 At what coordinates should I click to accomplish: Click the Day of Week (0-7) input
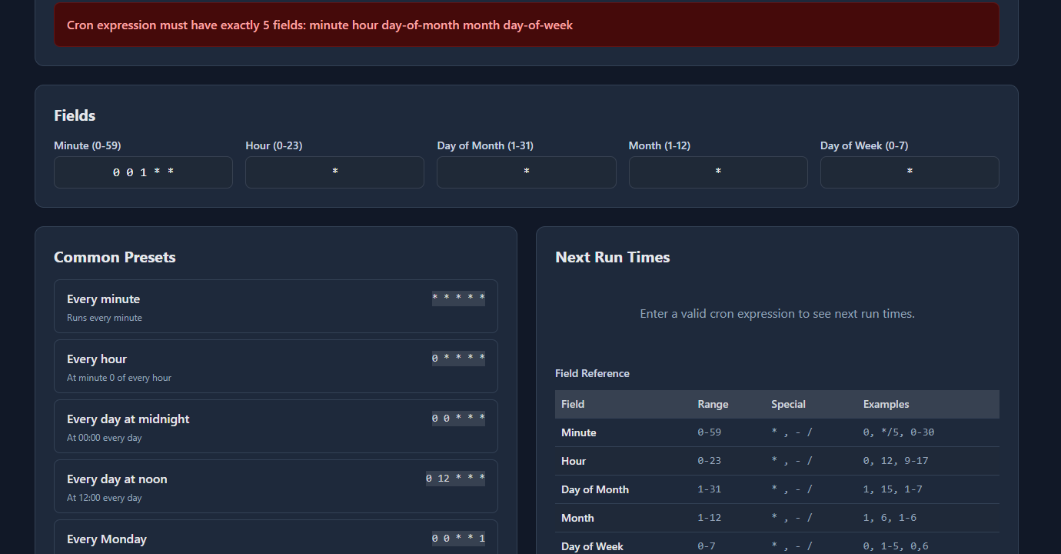pyautogui.click(x=910, y=172)
